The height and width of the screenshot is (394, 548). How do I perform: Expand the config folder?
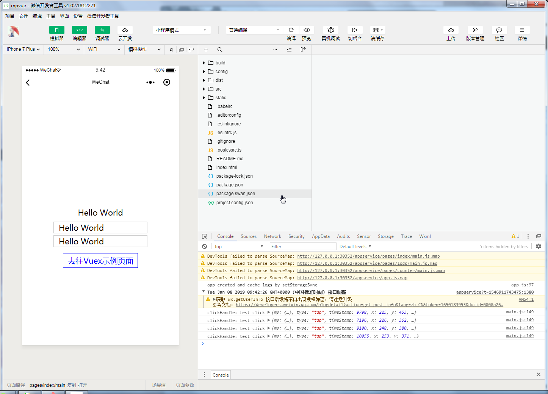pyautogui.click(x=204, y=72)
